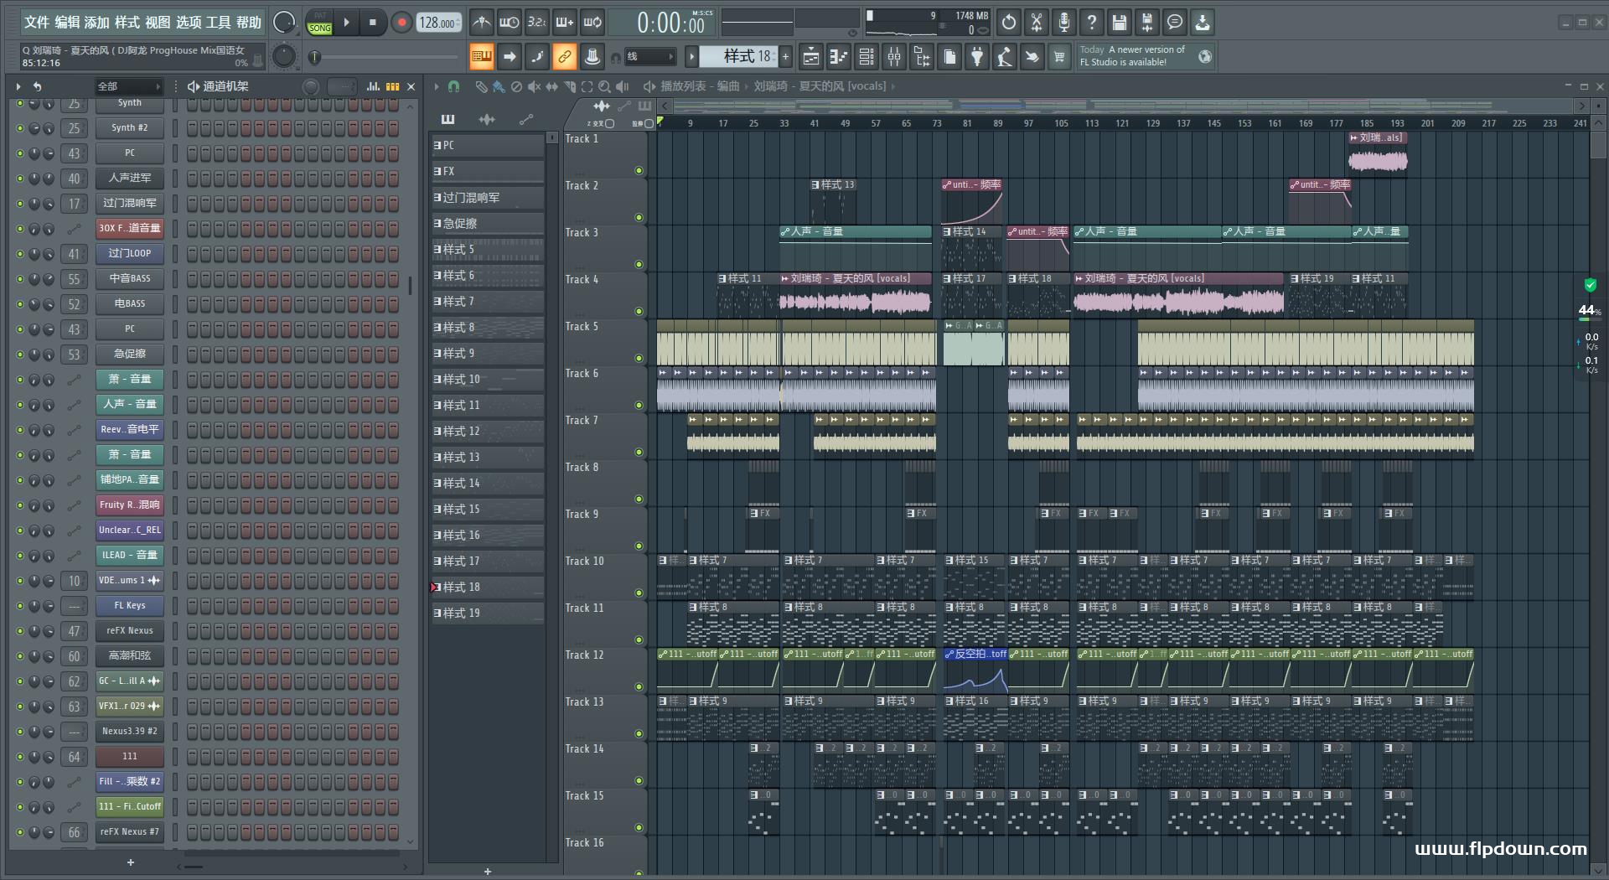Open the chat bubble icon
Image resolution: width=1609 pixels, height=880 pixels.
coord(1175,23)
